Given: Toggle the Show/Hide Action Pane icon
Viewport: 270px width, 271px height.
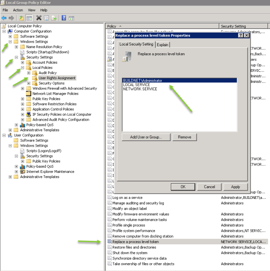Looking at the screenshot, I should 71,18.
